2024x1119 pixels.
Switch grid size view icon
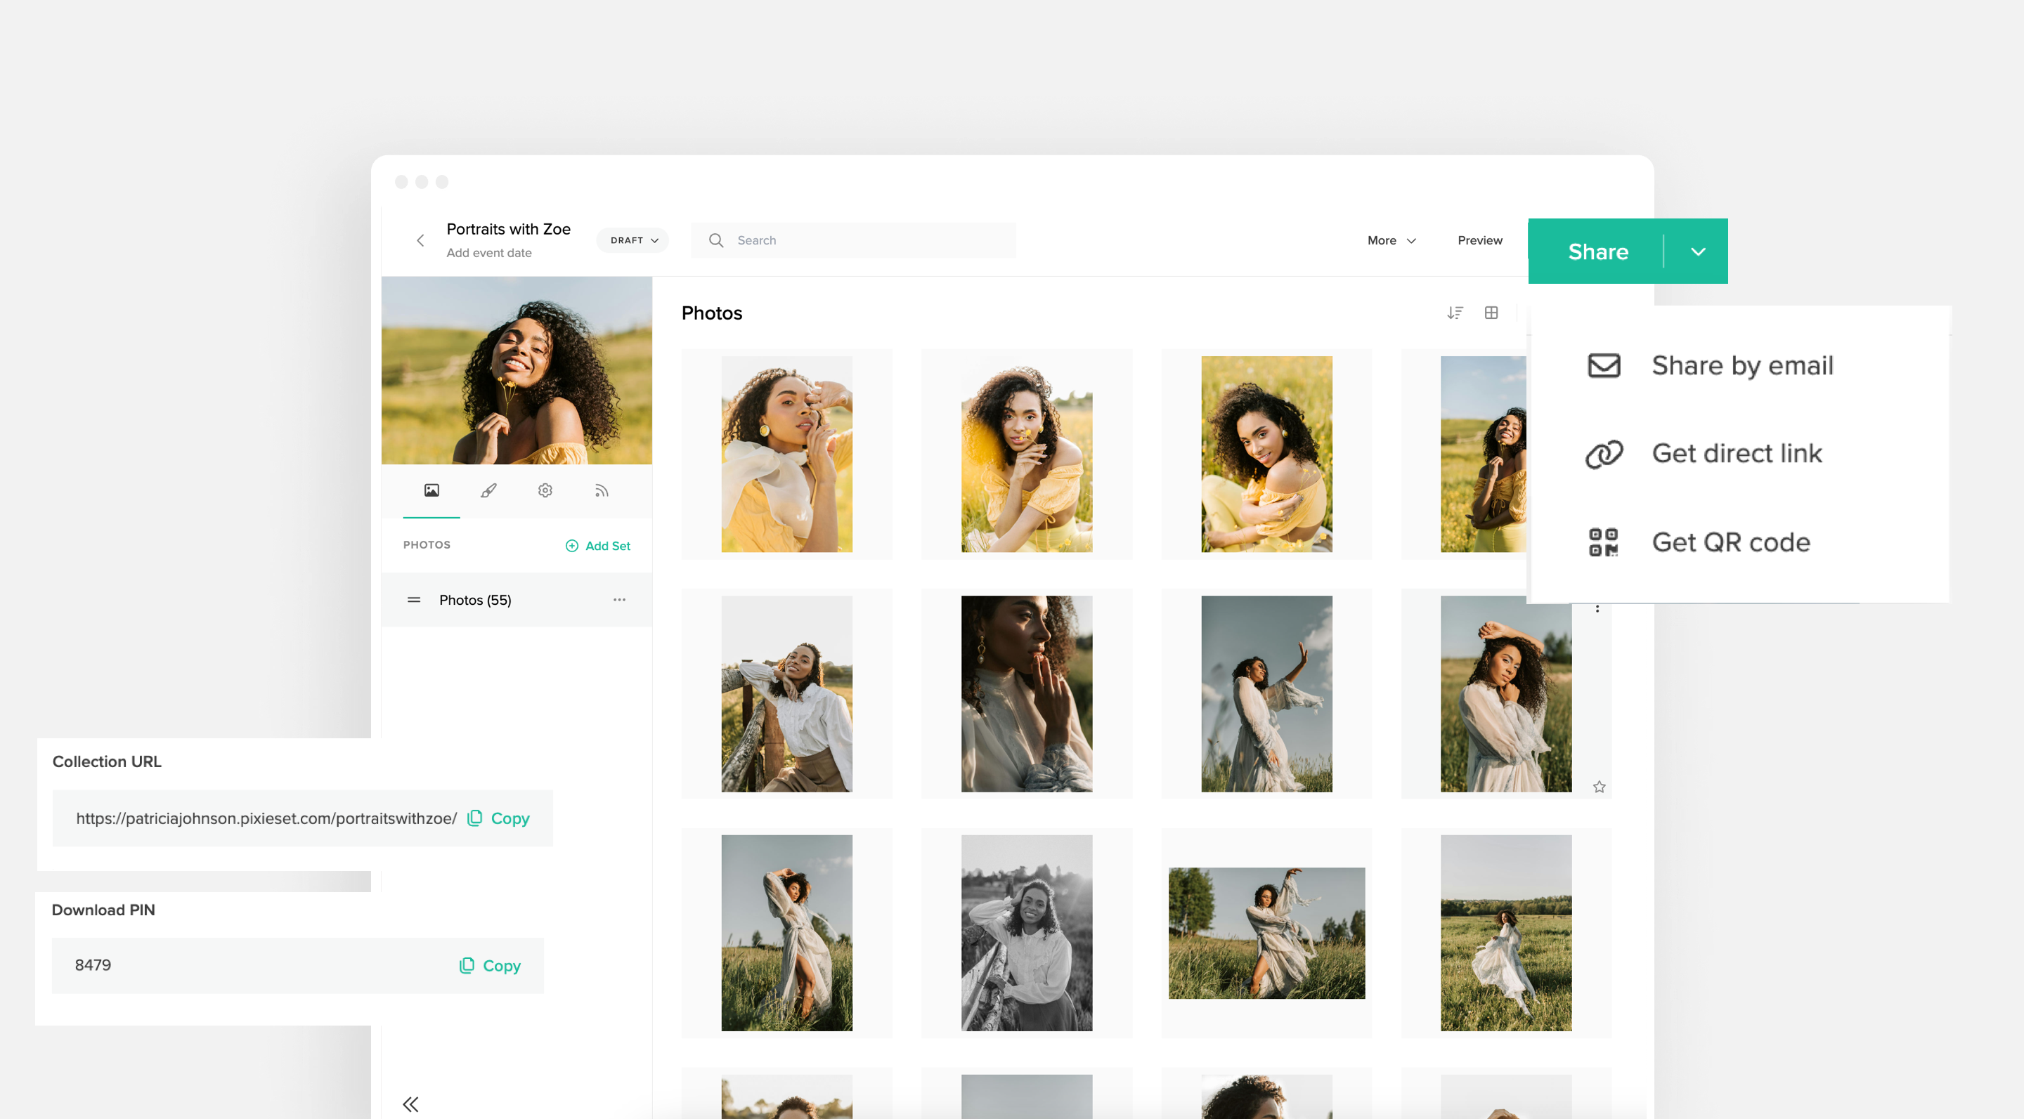(x=1491, y=313)
